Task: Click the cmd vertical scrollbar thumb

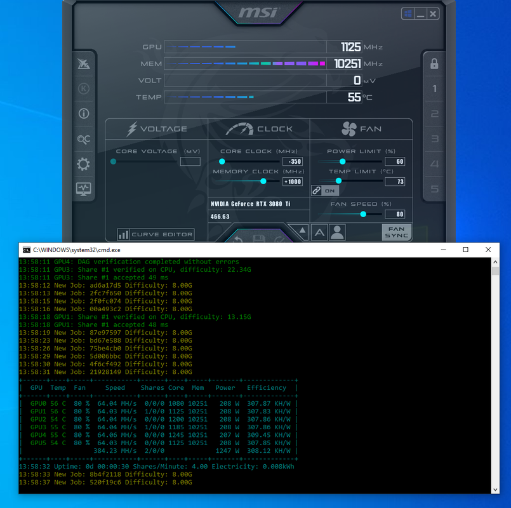Action: (495, 271)
